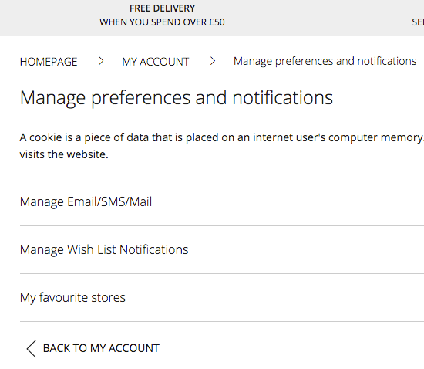This screenshot has width=424, height=369.
Task: Click the large Manage preferences and notifications heading
Action: point(177,98)
